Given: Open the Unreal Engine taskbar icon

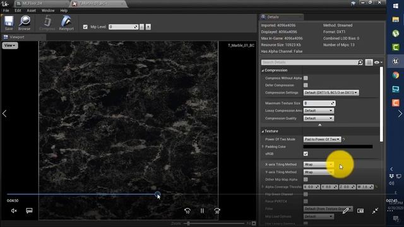Looking at the screenshot, I should pyautogui.click(x=396, y=61).
